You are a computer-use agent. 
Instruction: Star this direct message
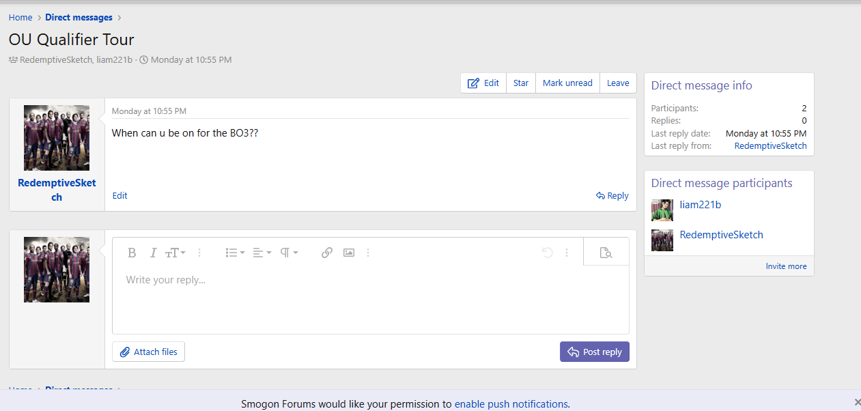pyautogui.click(x=521, y=83)
